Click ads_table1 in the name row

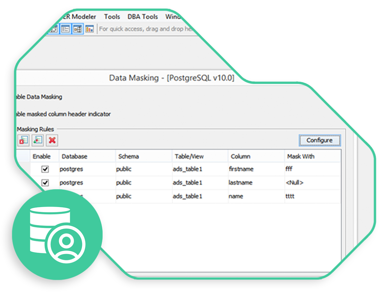[x=188, y=196]
